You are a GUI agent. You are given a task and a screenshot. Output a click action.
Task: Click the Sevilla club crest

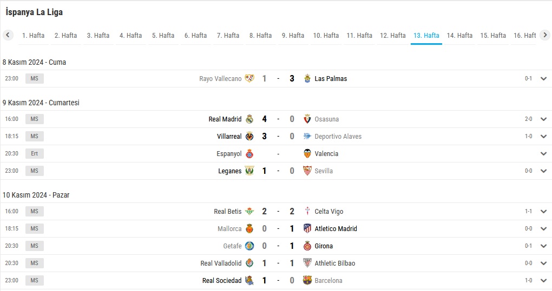coord(307,171)
